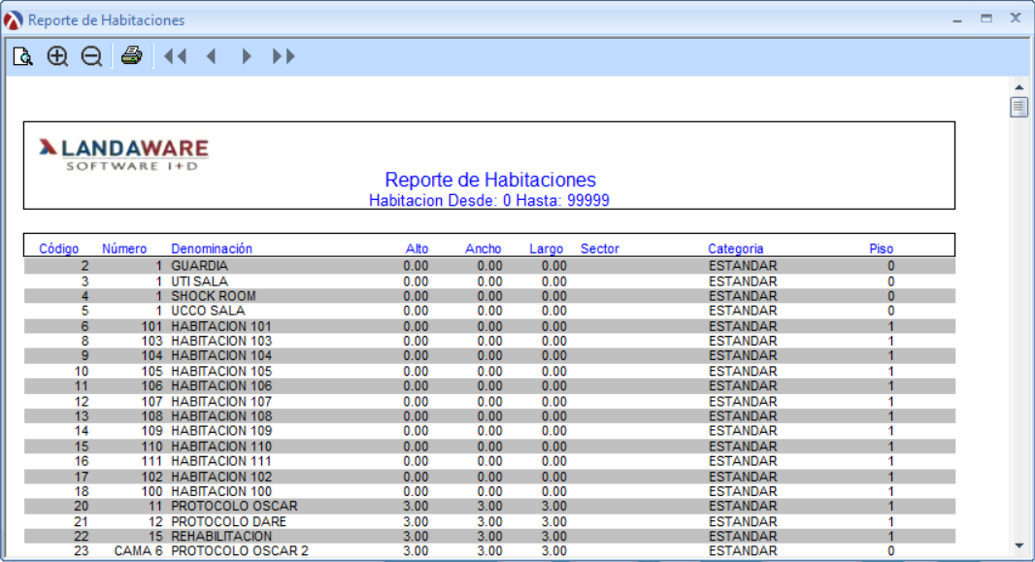The height and width of the screenshot is (562, 1035).
Task: Click the Sector column header
Action: pyautogui.click(x=600, y=248)
